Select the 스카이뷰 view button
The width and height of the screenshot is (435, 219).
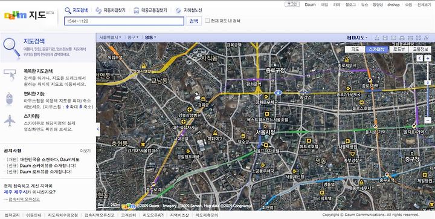point(377,50)
